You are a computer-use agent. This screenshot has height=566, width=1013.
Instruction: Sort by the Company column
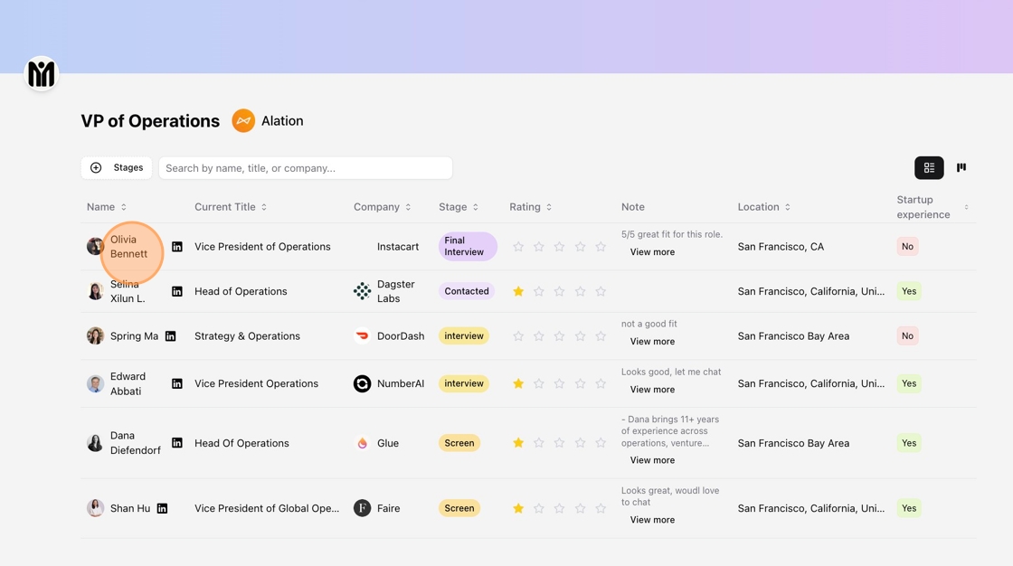coord(383,207)
